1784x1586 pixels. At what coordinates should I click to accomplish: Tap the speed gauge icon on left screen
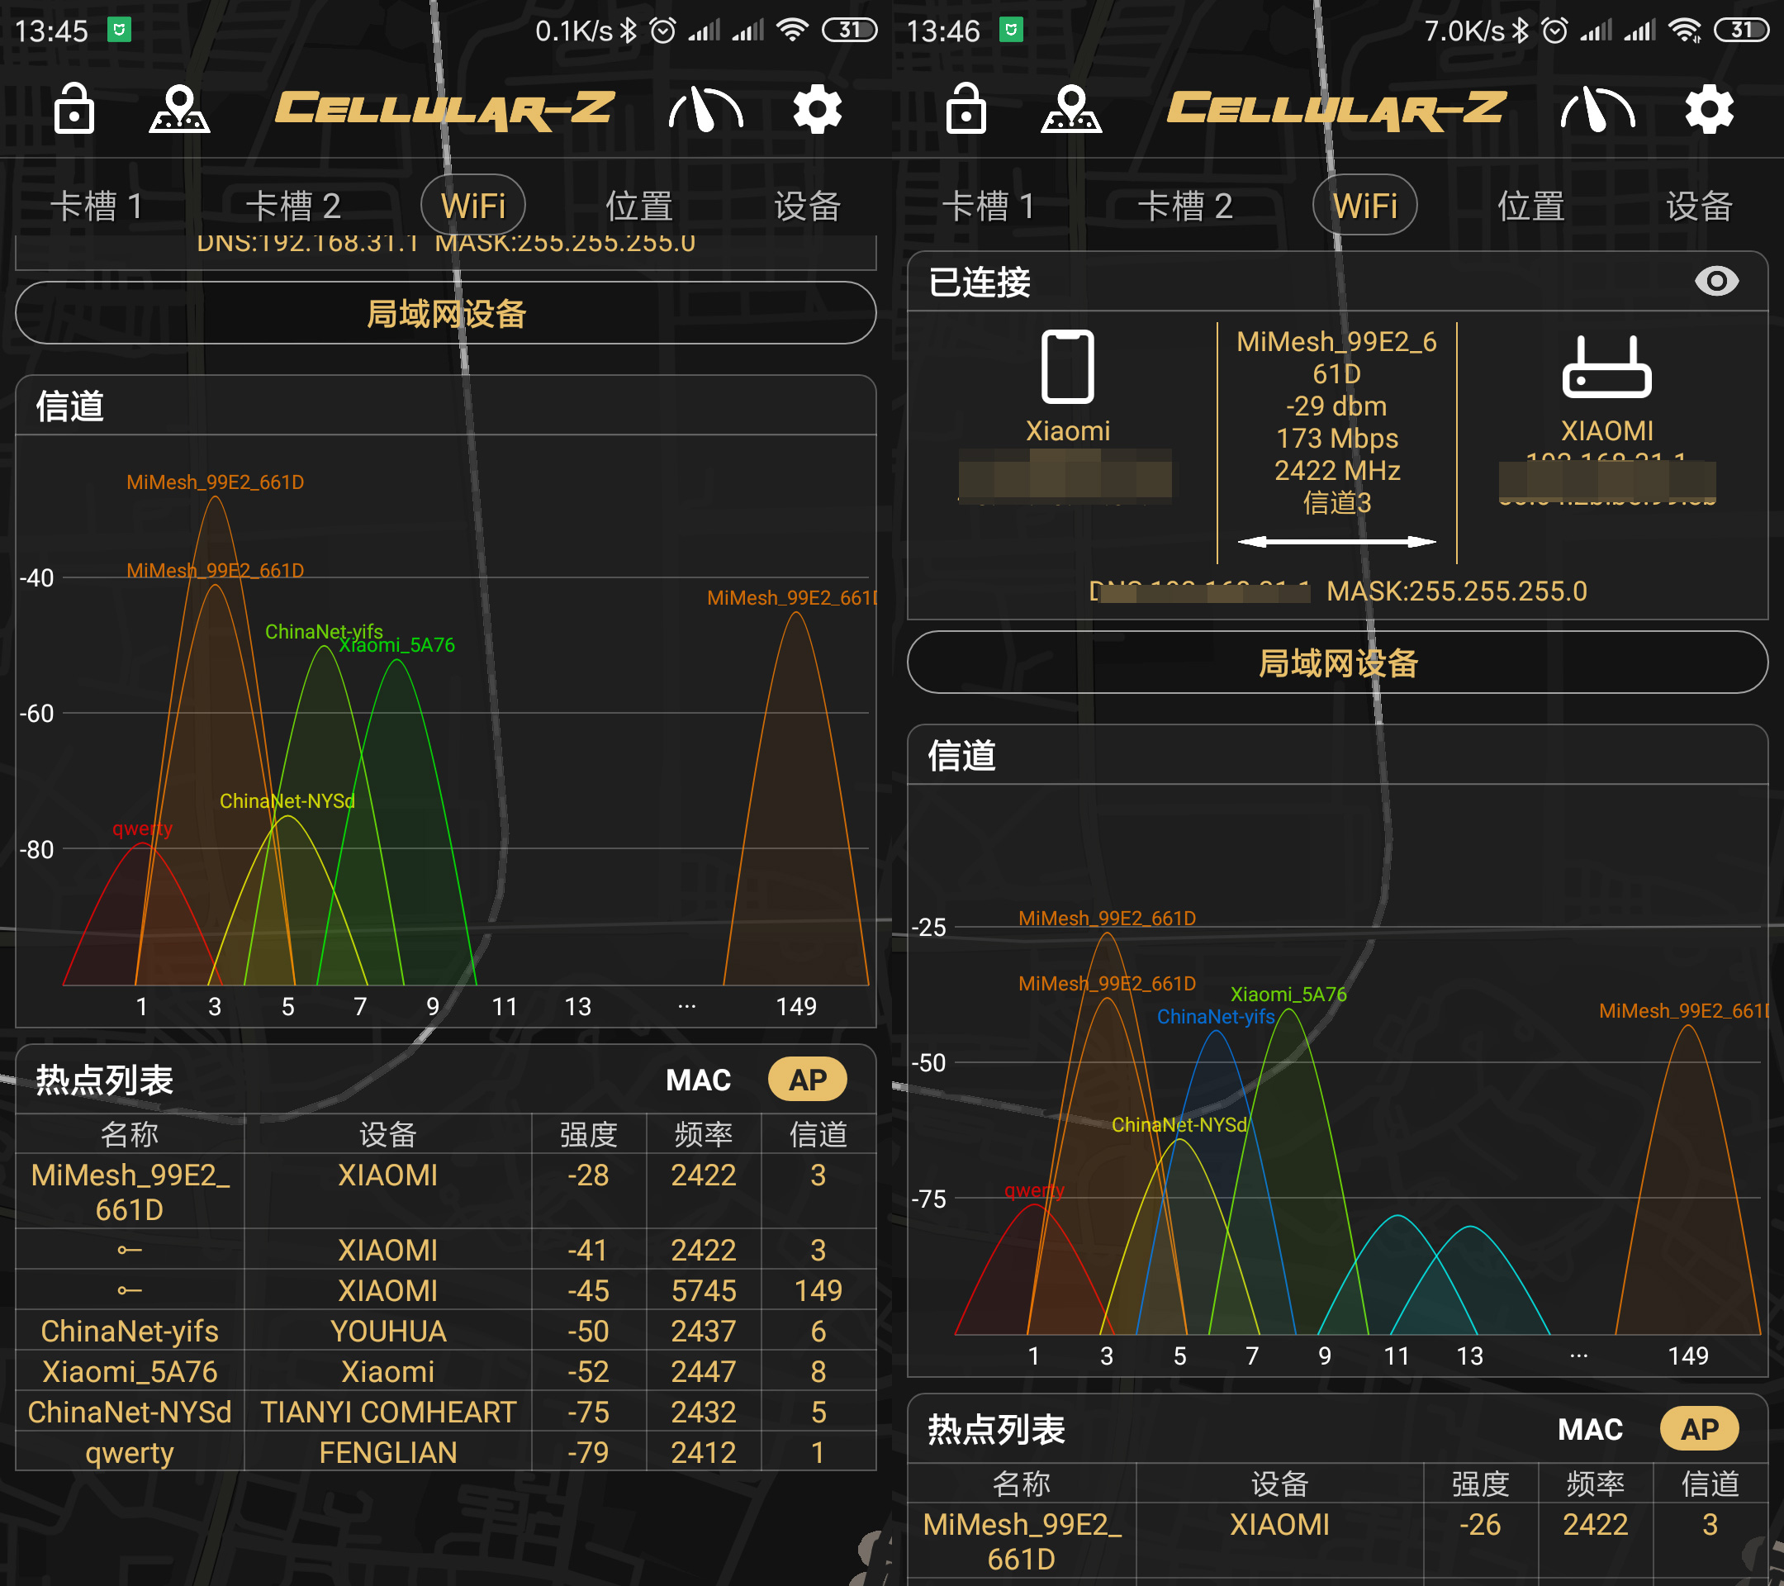coord(705,110)
